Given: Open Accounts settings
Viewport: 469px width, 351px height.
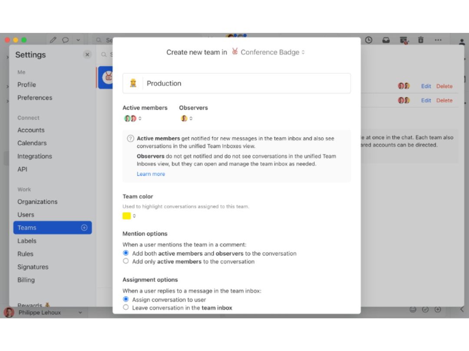Looking at the screenshot, I should tap(31, 130).
